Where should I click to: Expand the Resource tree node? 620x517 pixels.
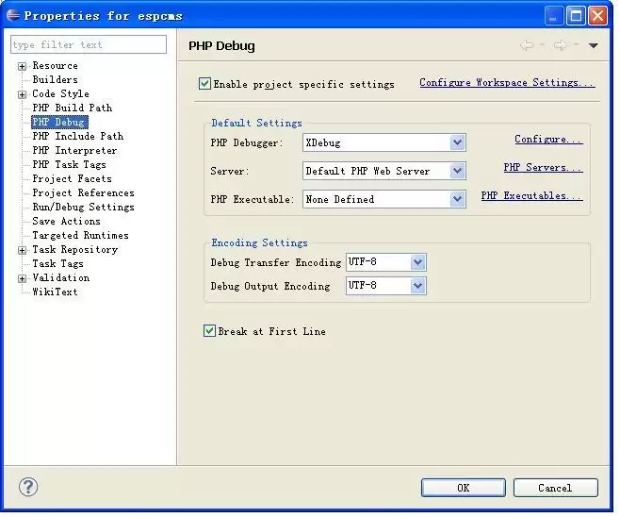(x=23, y=66)
